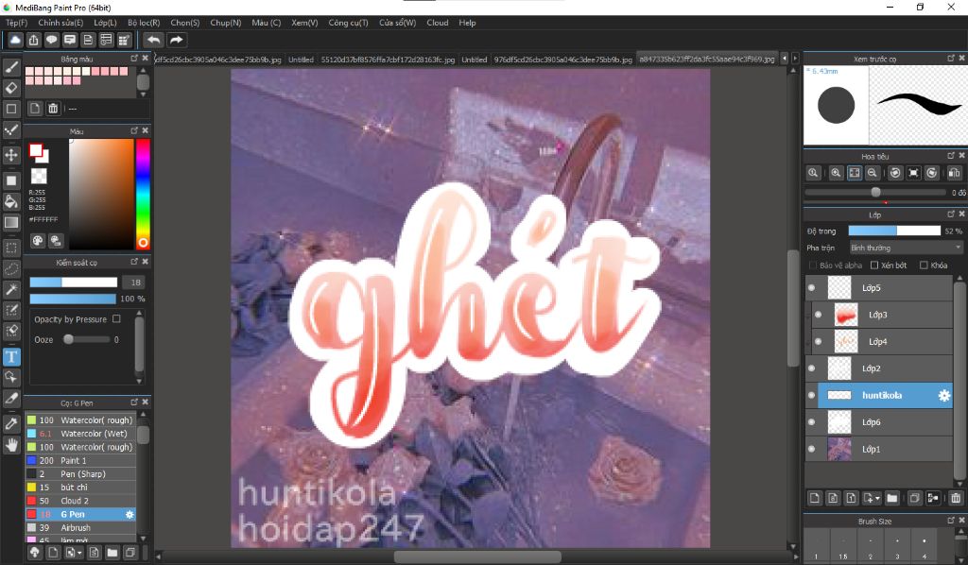Click the zoom out navigator icon

[x=873, y=173]
